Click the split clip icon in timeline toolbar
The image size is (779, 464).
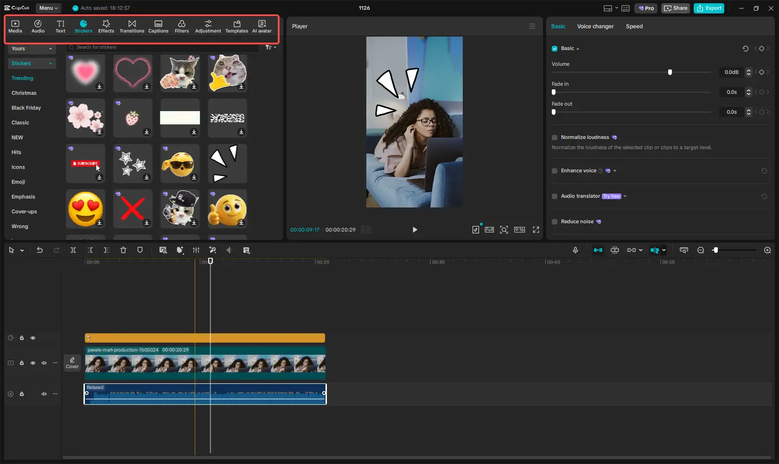point(73,250)
